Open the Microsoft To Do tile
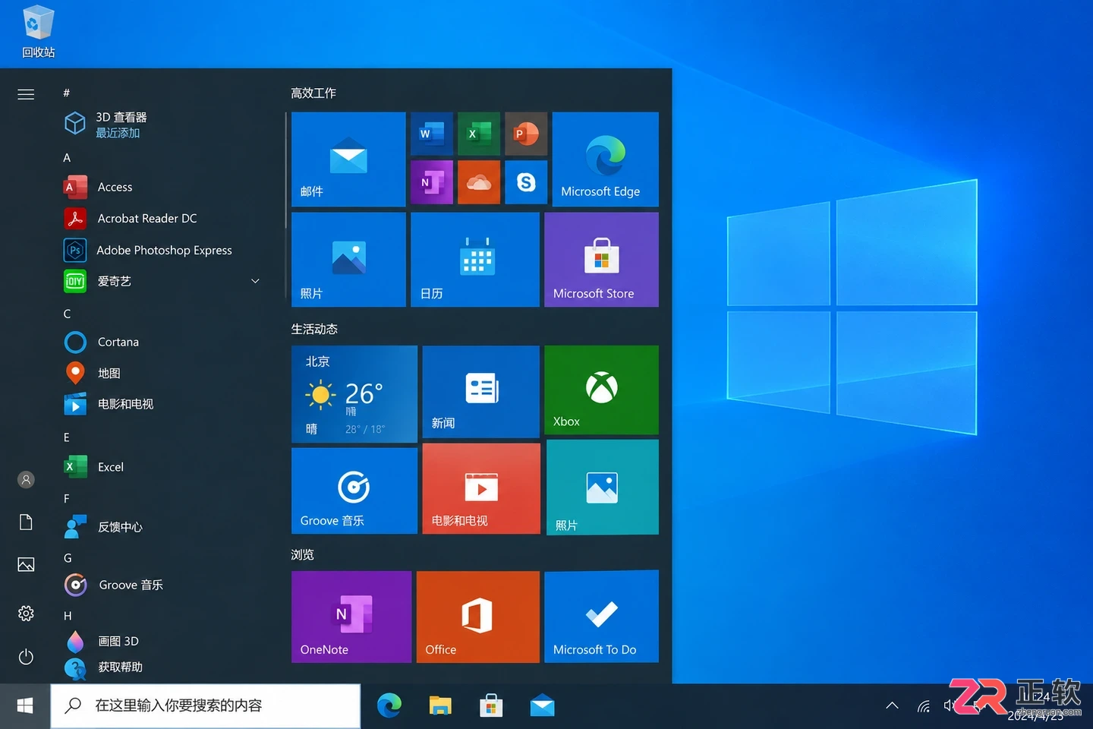 point(601,617)
